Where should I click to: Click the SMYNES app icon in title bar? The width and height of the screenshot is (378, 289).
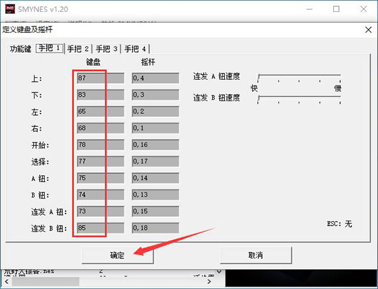point(9,9)
